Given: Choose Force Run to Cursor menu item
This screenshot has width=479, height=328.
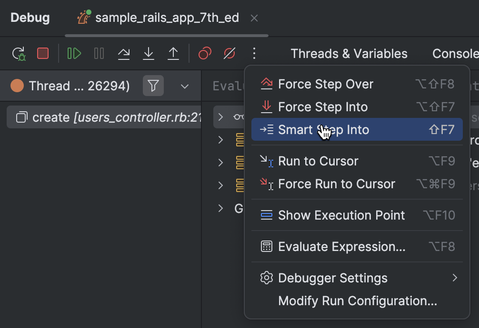Looking at the screenshot, I should click(x=357, y=184).
